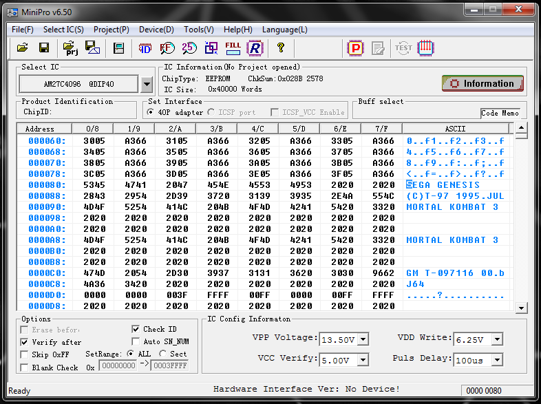Click address label 0000C0:
541x404 pixels.
47,273
